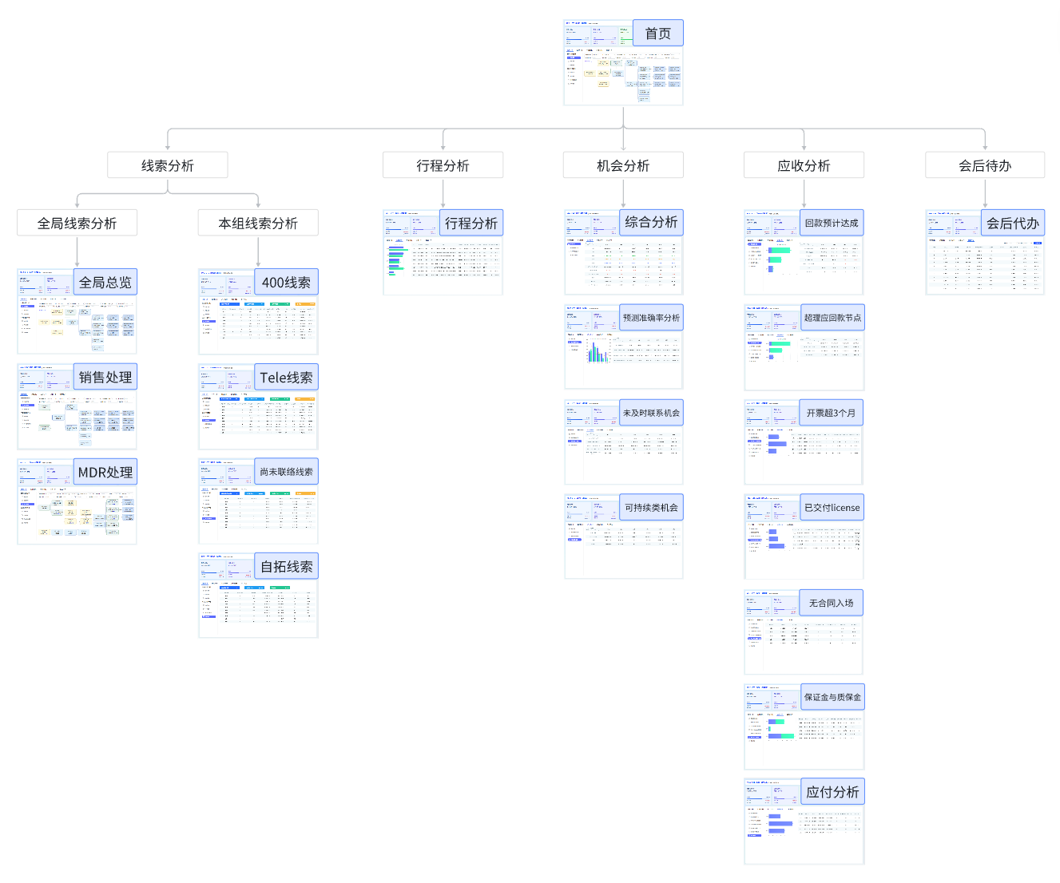Open the 销售处理 page label
The width and height of the screenshot is (1060, 883).
[x=105, y=377]
